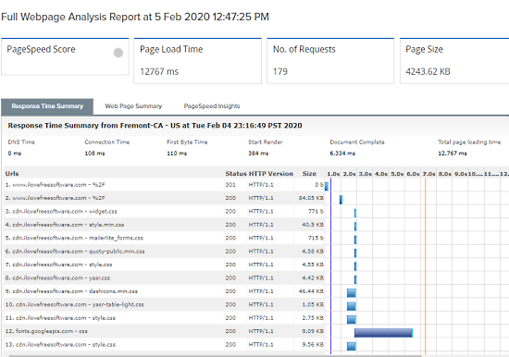Click the Urls column header
Viewport: 509px width, 357px height.
12,174
